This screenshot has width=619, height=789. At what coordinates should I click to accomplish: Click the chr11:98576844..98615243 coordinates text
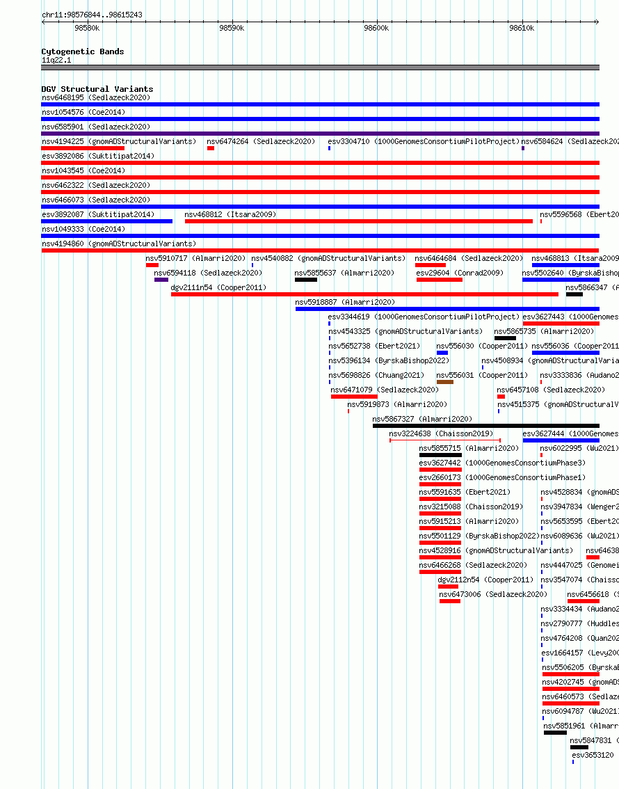pos(92,15)
